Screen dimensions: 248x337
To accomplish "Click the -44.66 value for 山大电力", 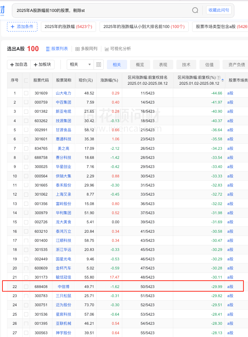I will (217, 93).
